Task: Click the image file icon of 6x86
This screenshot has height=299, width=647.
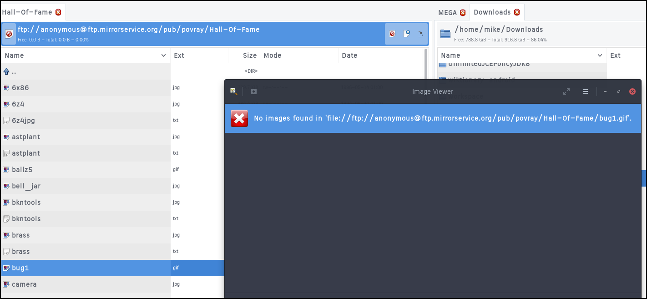Action: 6,88
